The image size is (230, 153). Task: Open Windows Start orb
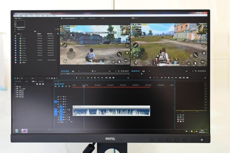pyautogui.click(x=17, y=131)
